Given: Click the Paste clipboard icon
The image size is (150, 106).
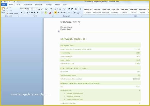Looking at the screenshot, I should (3, 9).
